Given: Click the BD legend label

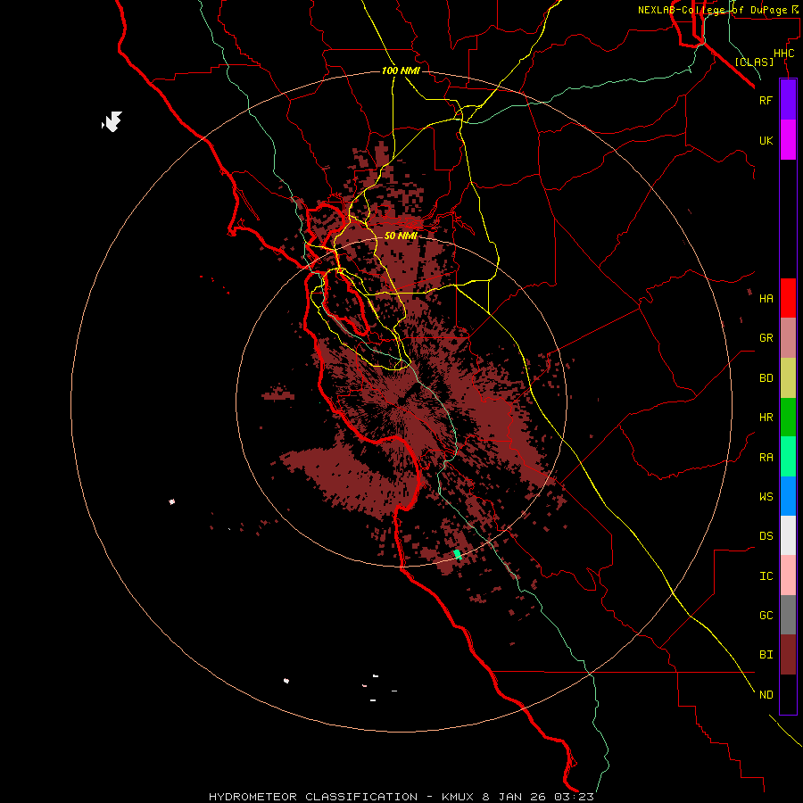Looking at the screenshot, I should [766, 378].
